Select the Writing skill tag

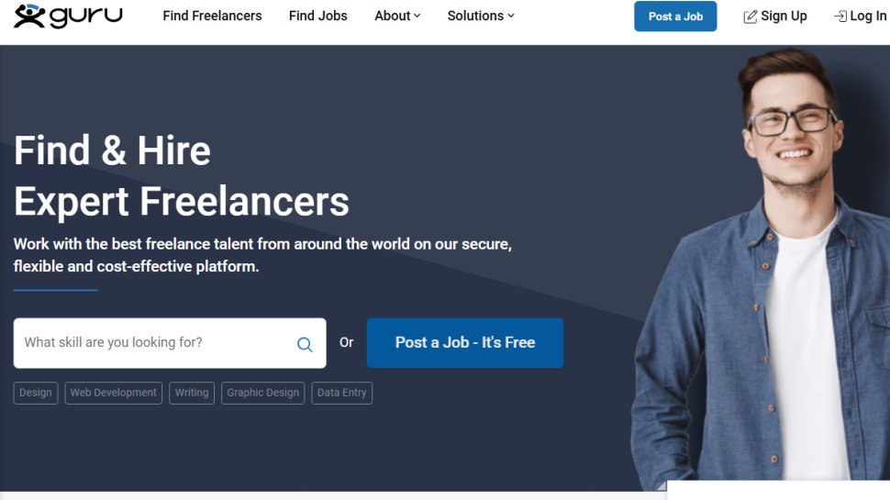pos(192,393)
